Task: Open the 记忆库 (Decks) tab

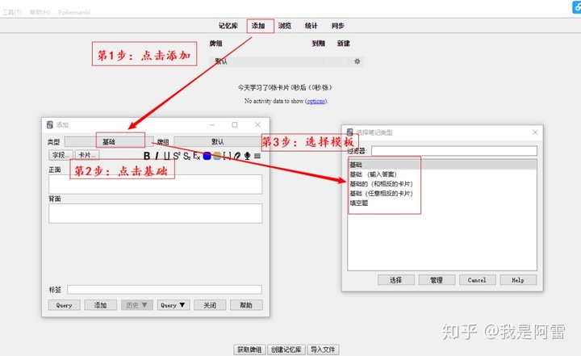Action: coord(228,26)
